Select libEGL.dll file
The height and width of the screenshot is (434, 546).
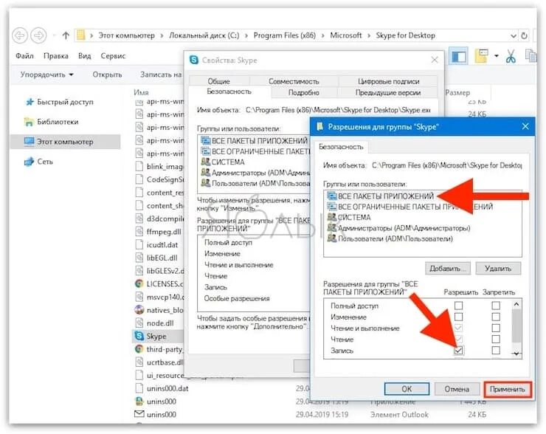point(156,258)
